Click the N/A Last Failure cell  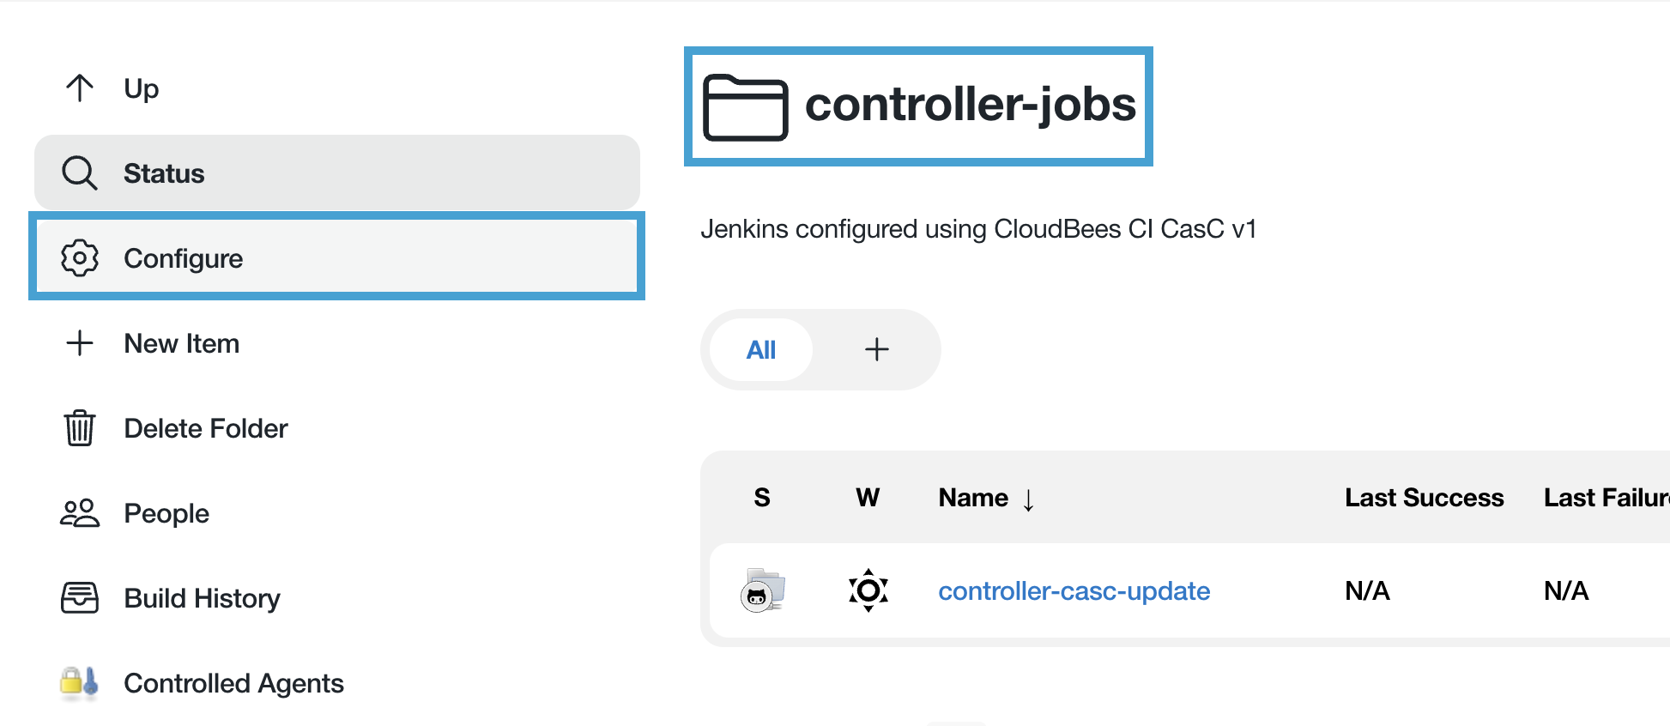tap(1566, 590)
